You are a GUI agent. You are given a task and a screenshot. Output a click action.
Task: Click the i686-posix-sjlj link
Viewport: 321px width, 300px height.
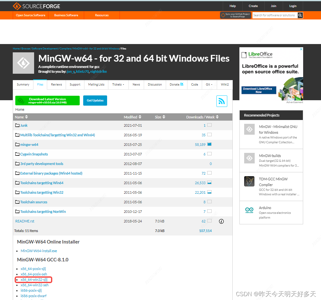coord(31,290)
